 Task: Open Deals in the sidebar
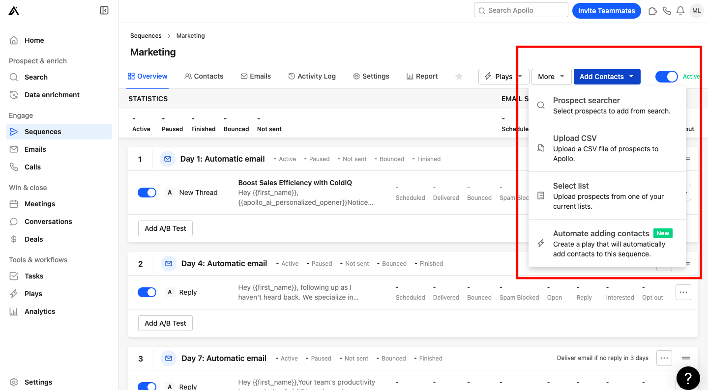[x=59, y=239]
